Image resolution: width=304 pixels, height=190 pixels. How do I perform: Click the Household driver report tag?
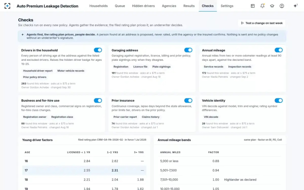(x=38, y=71)
